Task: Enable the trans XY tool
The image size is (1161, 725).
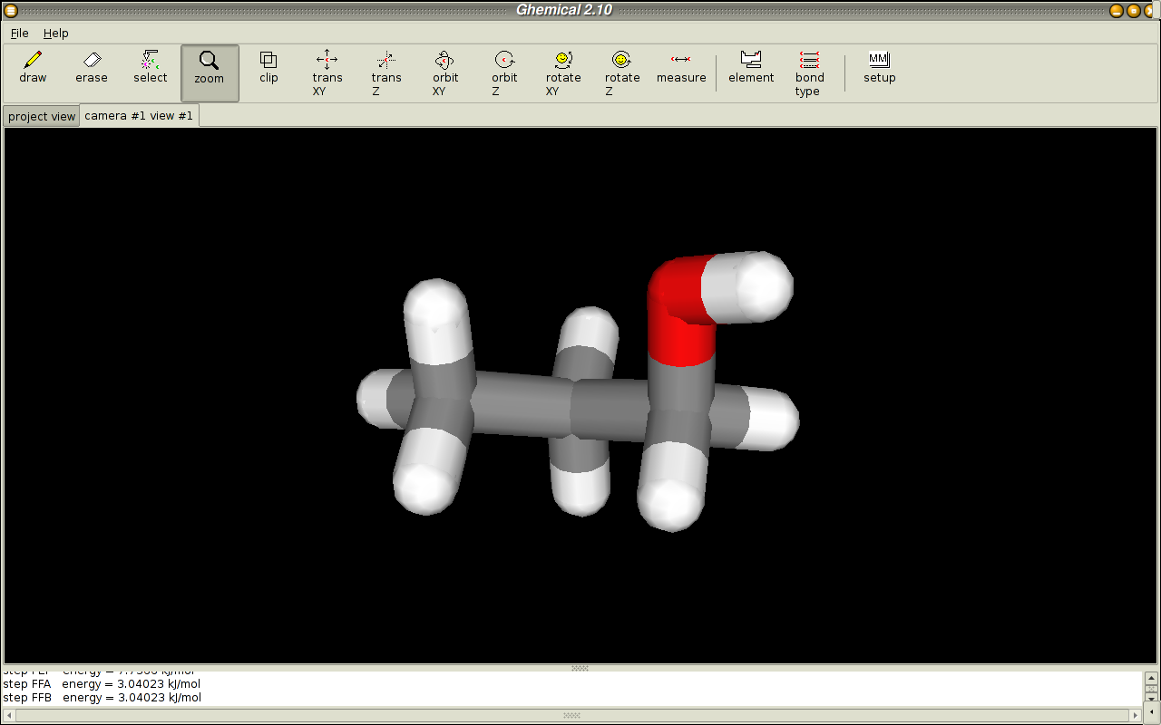Action: click(x=327, y=72)
